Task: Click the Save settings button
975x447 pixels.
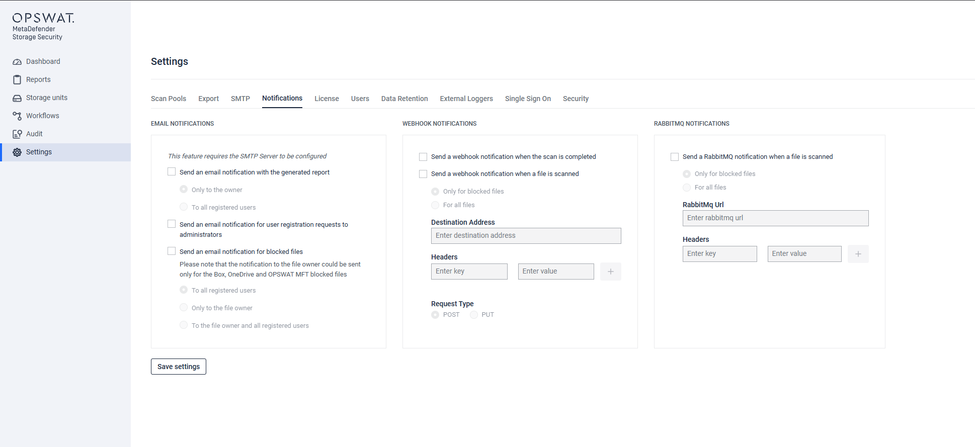Action: [x=179, y=367]
